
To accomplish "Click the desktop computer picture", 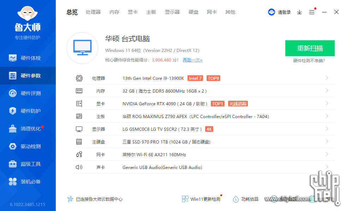I will click(82, 48).
